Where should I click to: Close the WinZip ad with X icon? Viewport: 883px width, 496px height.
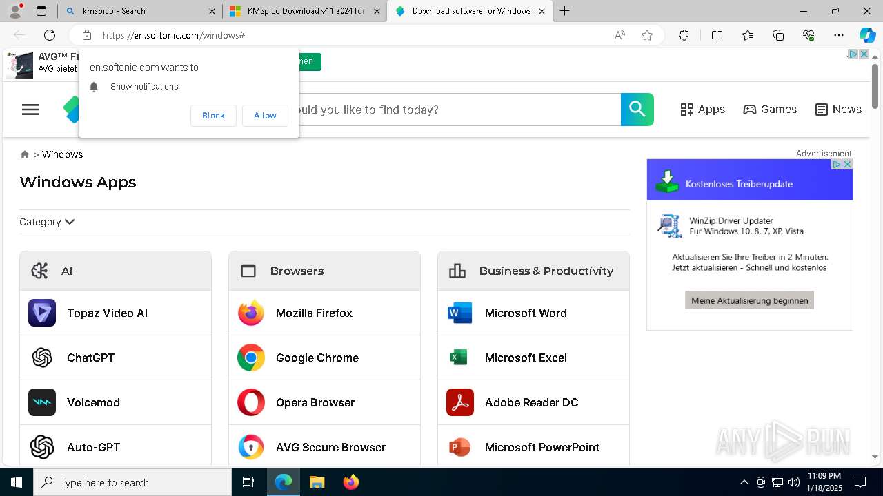coord(848,164)
